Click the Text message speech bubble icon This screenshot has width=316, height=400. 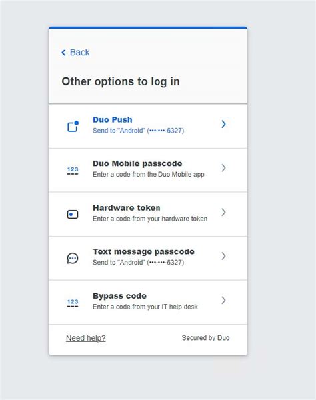tap(73, 258)
